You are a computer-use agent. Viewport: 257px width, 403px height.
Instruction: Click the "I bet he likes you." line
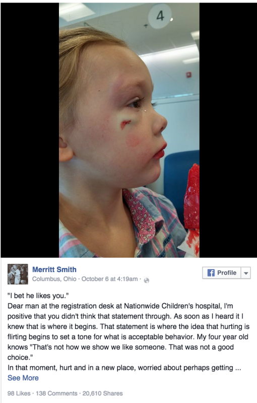(x=38, y=296)
